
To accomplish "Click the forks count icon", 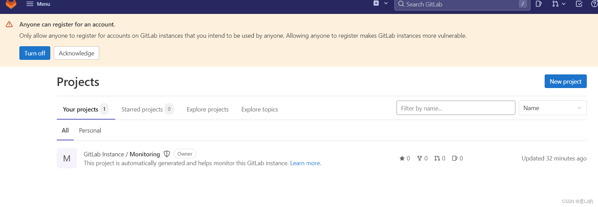I will point(420,158).
